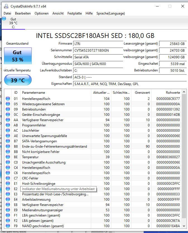
Task: Click the Seriennummer field value
Action: click(x=98, y=51)
